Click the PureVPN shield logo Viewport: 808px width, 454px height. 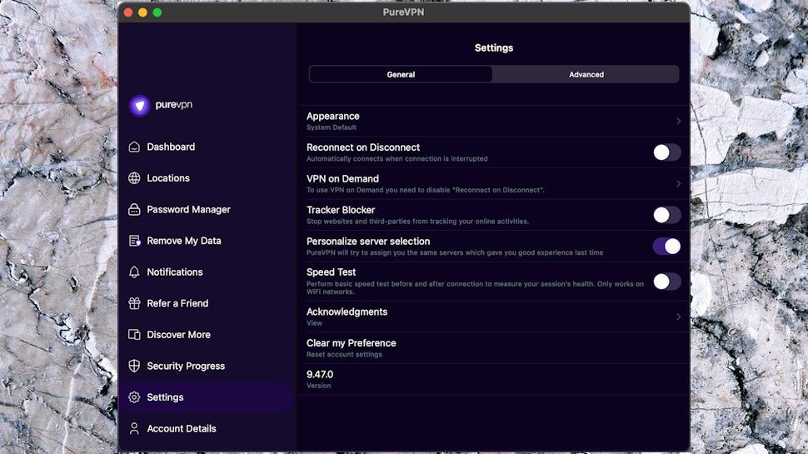pos(139,105)
